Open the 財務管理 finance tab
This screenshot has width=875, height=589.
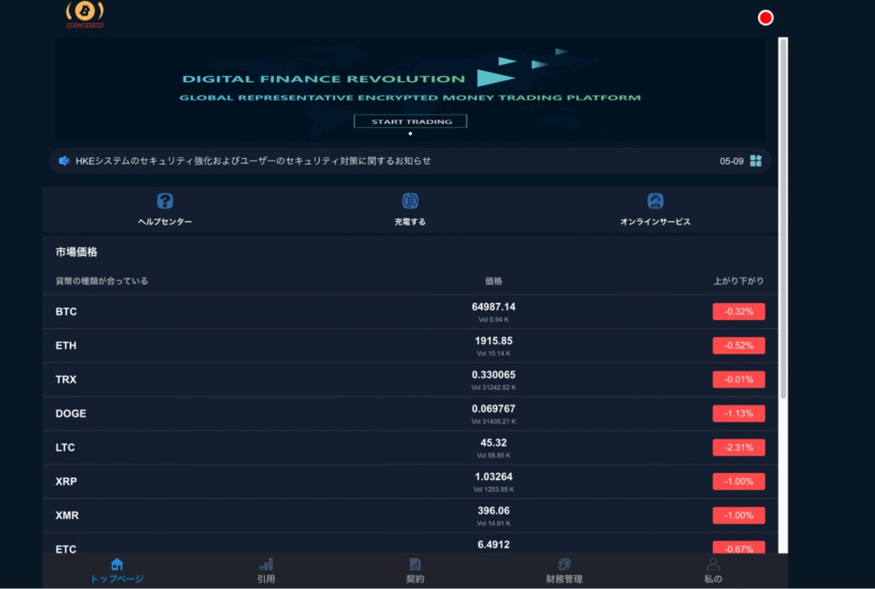pyautogui.click(x=564, y=571)
